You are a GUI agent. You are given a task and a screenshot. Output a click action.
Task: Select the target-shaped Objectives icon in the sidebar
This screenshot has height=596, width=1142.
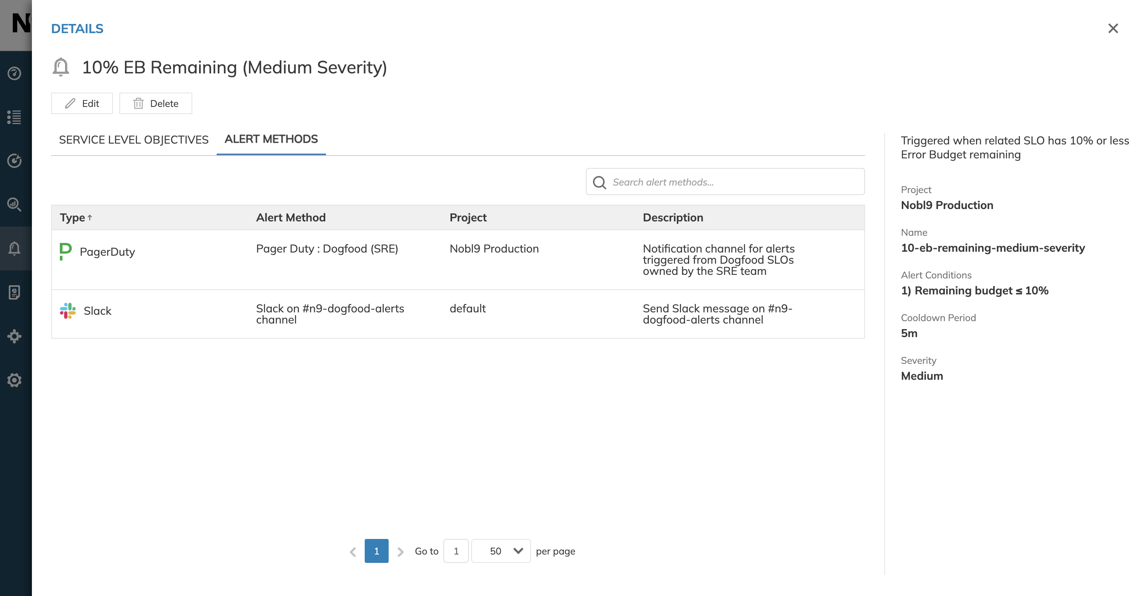pyautogui.click(x=15, y=161)
